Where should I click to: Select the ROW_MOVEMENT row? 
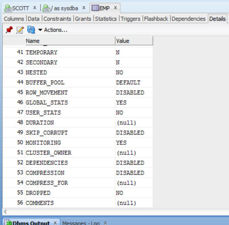pyautogui.click(x=46, y=93)
